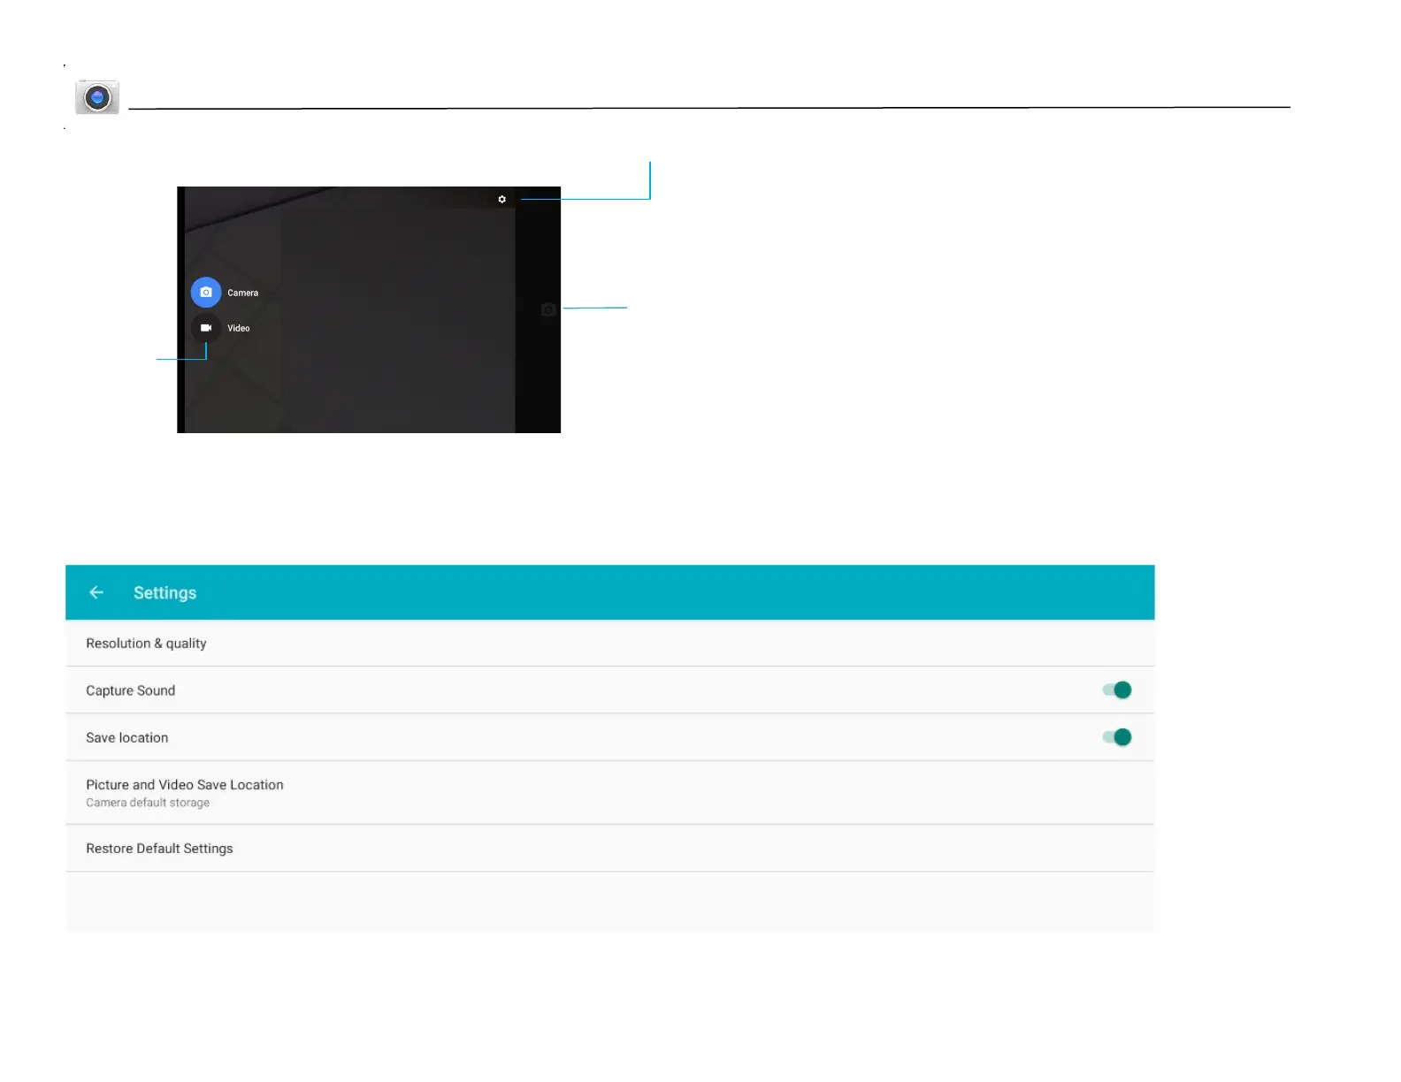Image resolution: width=1401 pixels, height=1082 pixels.
Task: Click the Camera app icon at top-left
Action: point(97,97)
